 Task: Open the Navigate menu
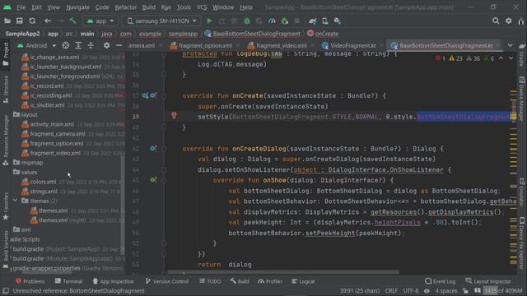(x=77, y=7)
